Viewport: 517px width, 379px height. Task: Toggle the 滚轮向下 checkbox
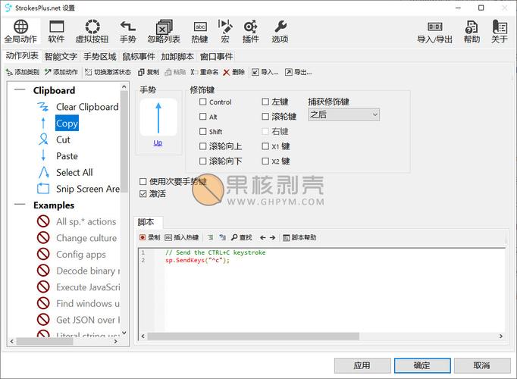(x=203, y=161)
